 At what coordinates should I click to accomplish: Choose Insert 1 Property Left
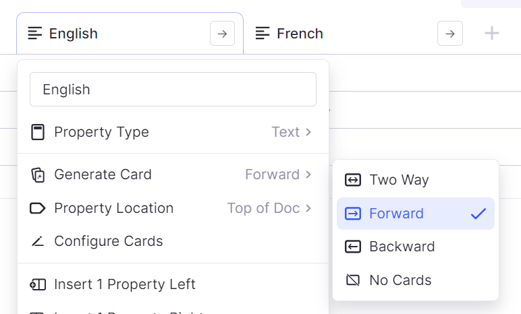tap(173, 284)
